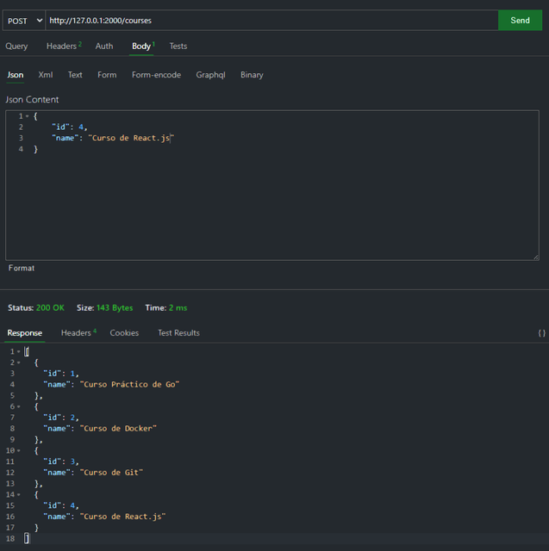
Task: Collapse response object at line 14
Action: 19,494
